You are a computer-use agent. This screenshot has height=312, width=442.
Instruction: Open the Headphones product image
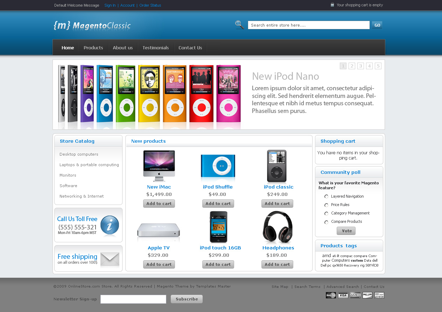coord(278,227)
